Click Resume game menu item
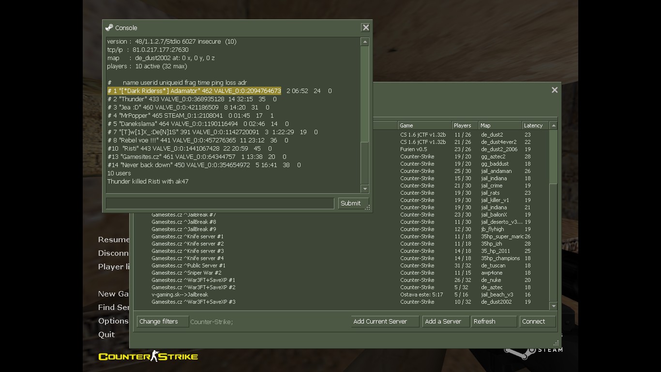The width and height of the screenshot is (661, 372). click(114, 240)
